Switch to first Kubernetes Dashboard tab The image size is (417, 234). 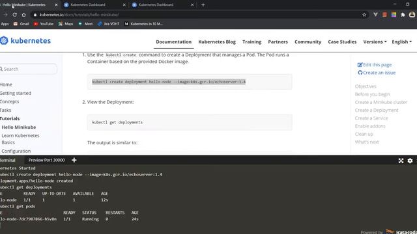(94, 5)
